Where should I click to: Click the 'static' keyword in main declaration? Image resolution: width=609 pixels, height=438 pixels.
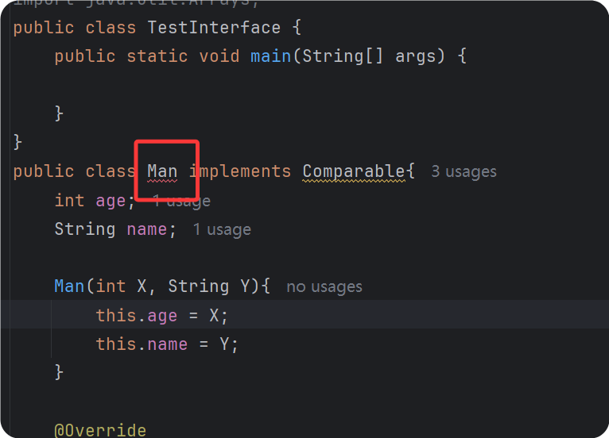pos(157,56)
